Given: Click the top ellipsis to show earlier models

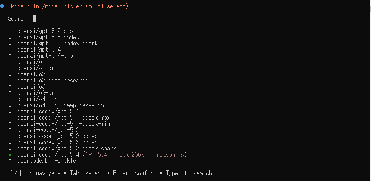Looking at the screenshot, I should (x=13, y=26).
